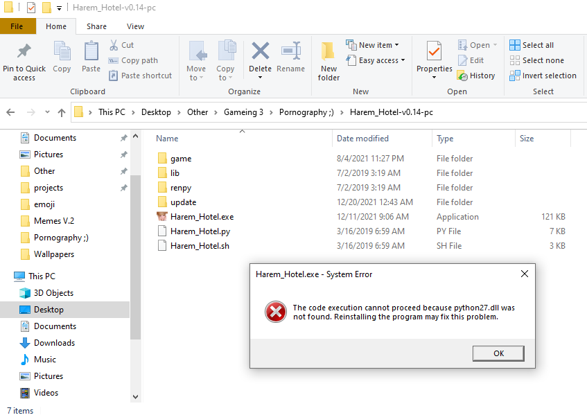Click the Paste clipboard icon
This screenshot has height=415, width=587.
coord(91,51)
